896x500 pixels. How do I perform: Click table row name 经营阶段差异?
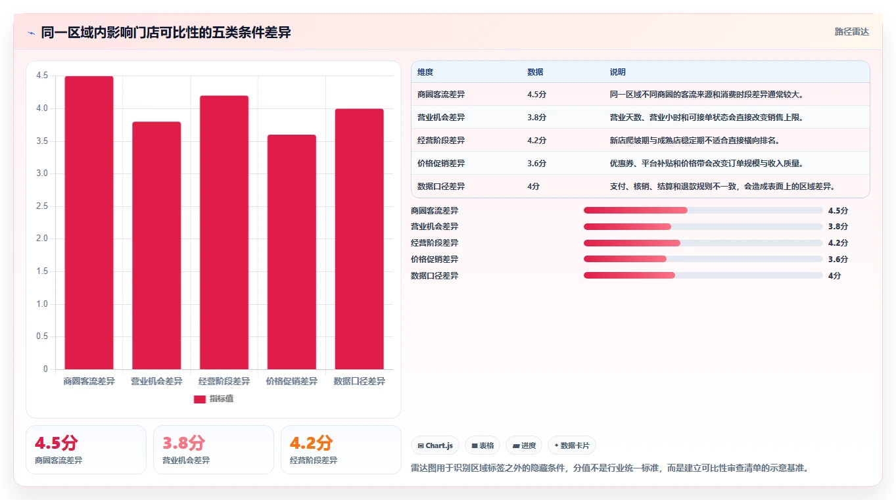click(x=441, y=141)
